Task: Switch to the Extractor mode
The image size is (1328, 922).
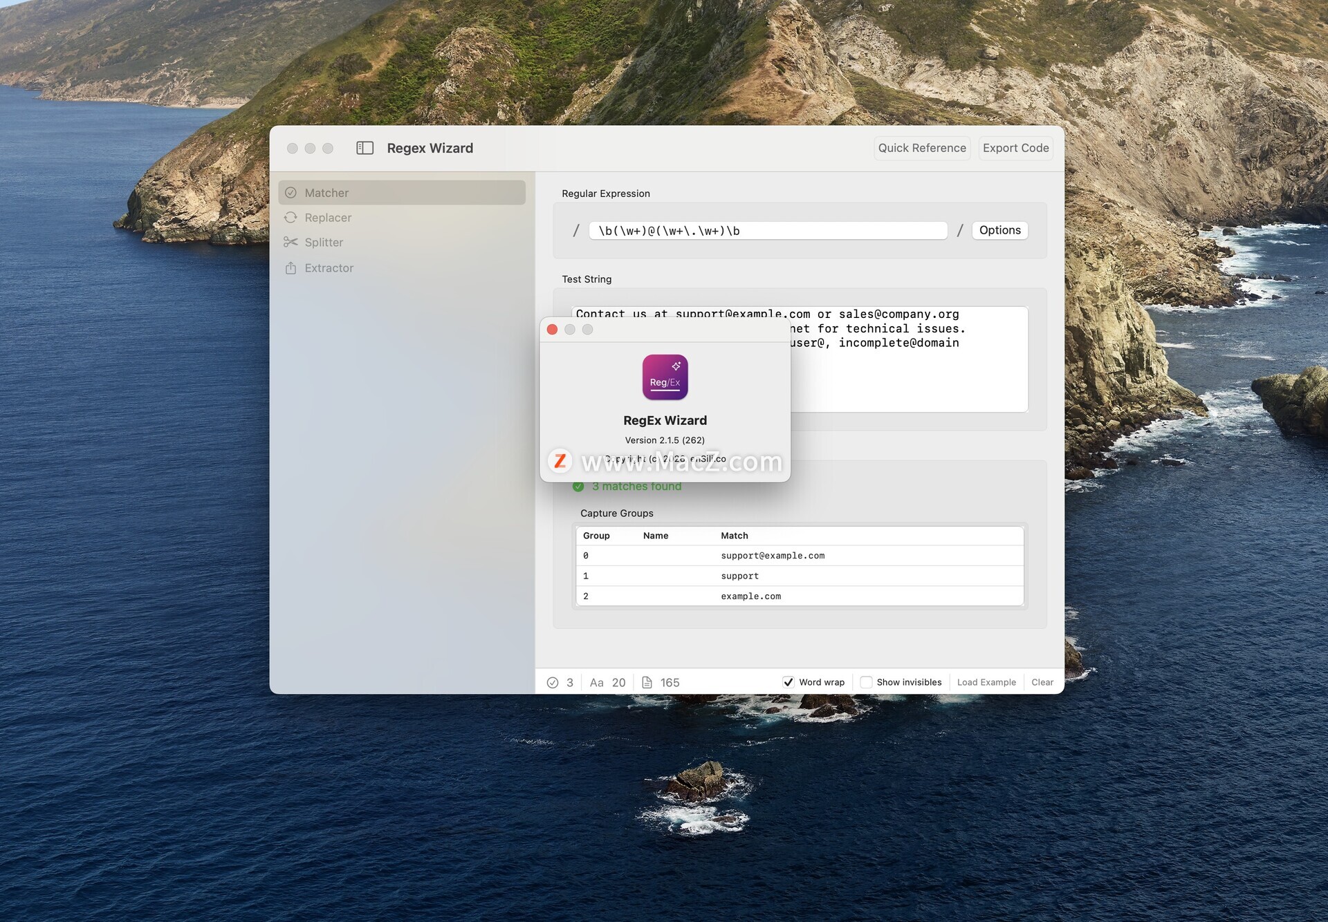Action: (x=329, y=268)
